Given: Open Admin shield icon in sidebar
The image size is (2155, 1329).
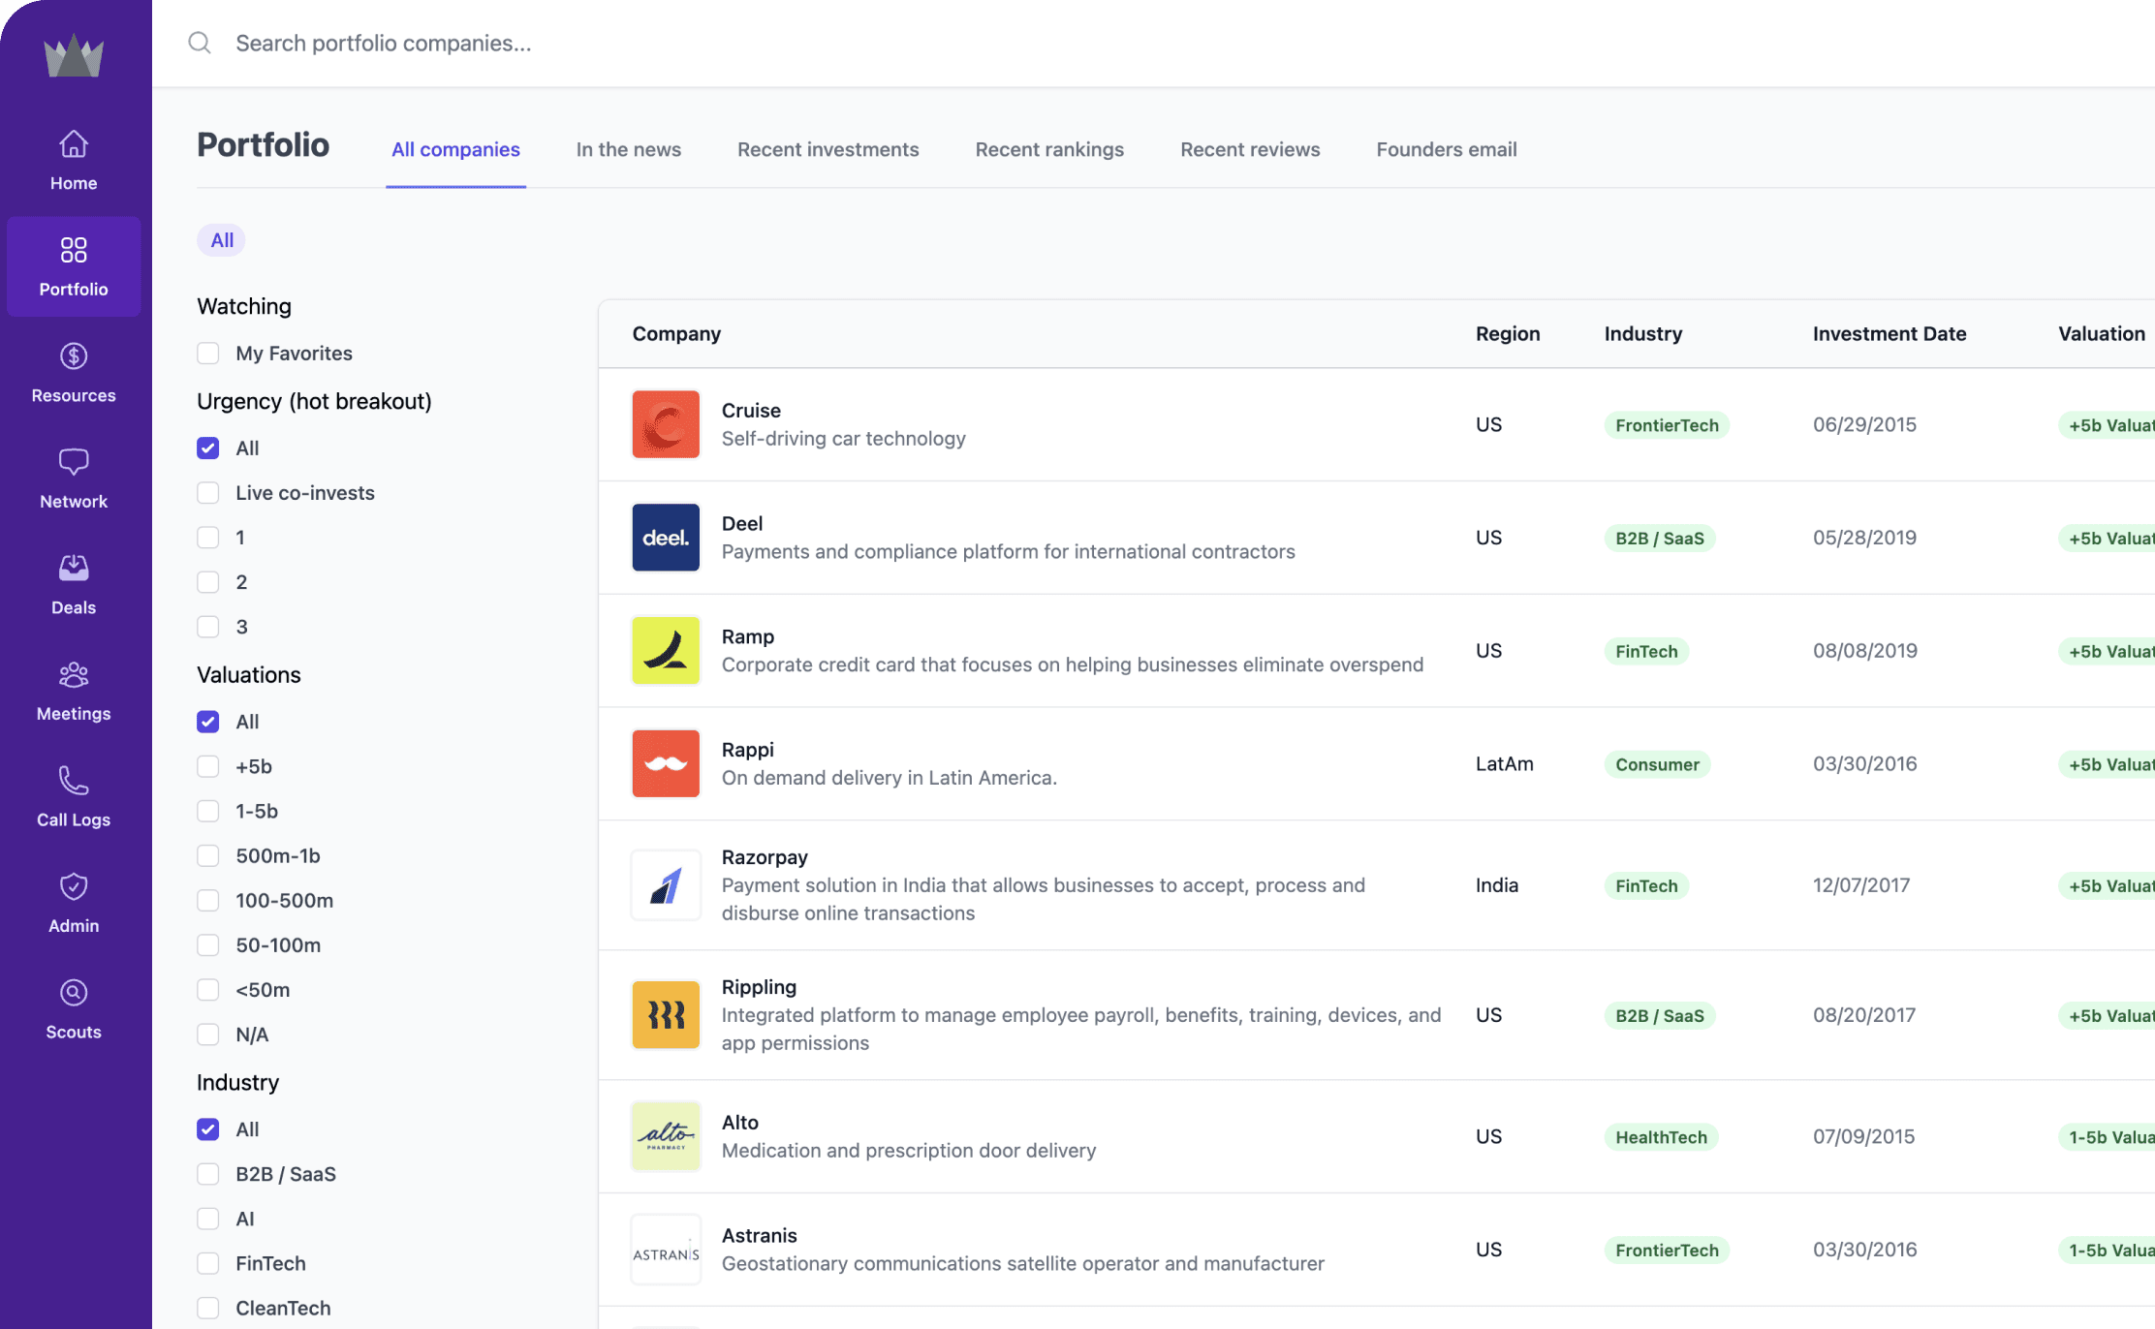Looking at the screenshot, I should (74, 886).
